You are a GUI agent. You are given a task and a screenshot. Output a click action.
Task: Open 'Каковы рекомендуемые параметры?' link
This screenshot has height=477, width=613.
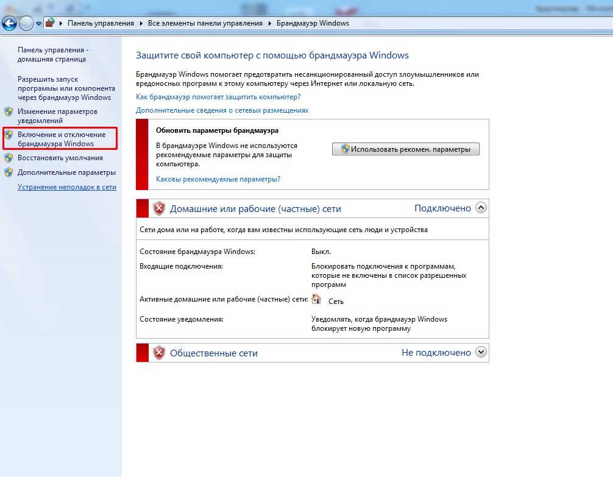point(218,179)
